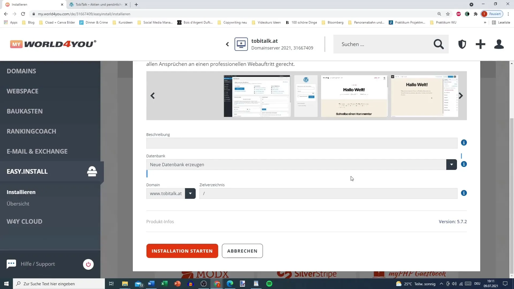514x289 pixels.
Task: Click INSTALLATION STARTEN button
Action: (x=182, y=251)
